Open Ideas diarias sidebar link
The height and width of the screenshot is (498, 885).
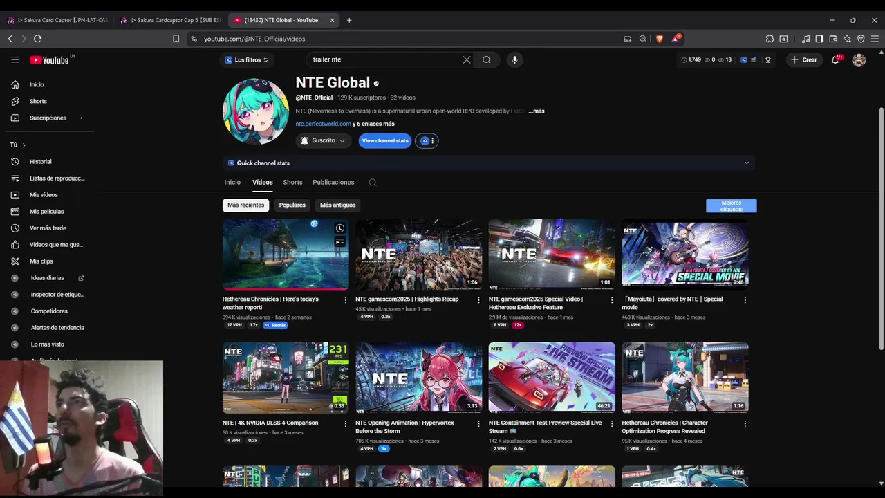(x=48, y=278)
